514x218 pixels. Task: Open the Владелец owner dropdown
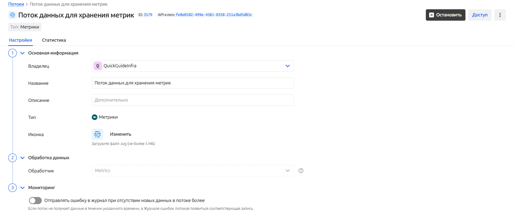pos(193,66)
